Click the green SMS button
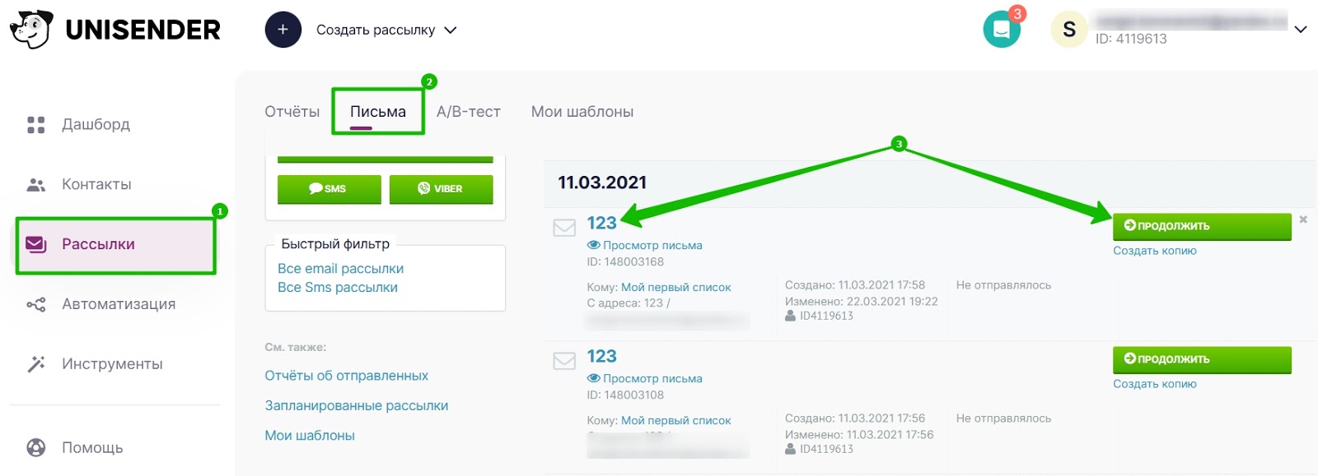This screenshot has height=476, width=1318. point(329,189)
